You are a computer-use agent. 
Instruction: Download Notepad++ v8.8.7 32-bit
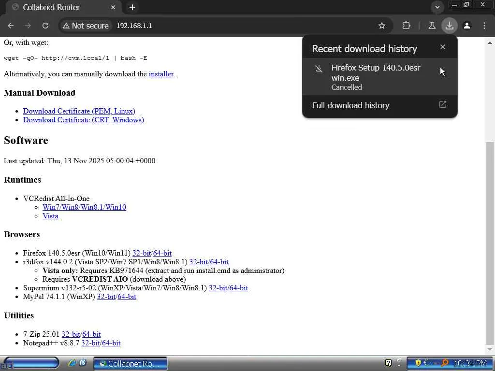tap(90, 343)
